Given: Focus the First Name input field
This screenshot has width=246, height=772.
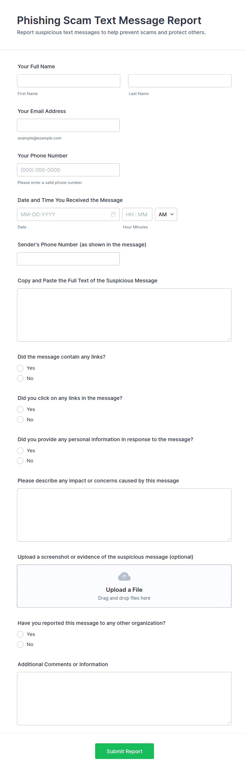Looking at the screenshot, I should (x=69, y=81).
